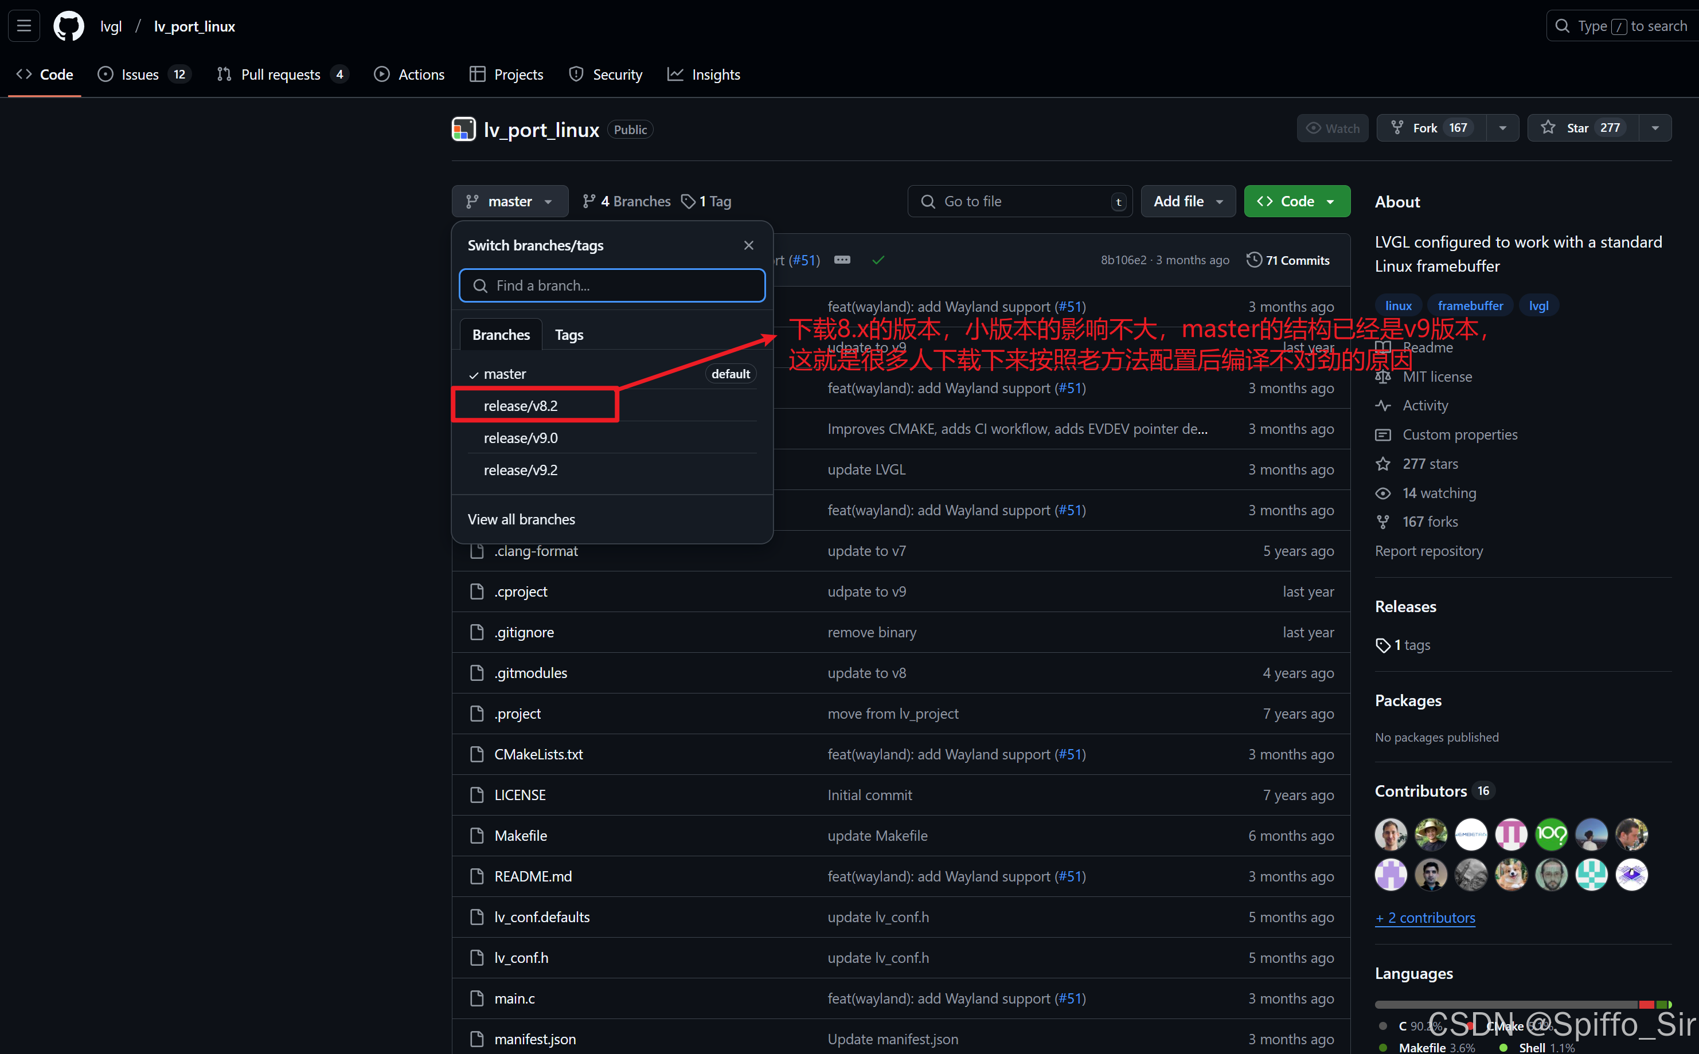The image size is (1699, 1054).
Task: Go to the Actions tab
Action: [409, 74]
